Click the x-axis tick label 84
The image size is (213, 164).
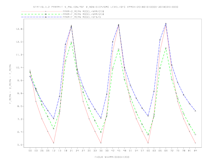pos(196,151)
